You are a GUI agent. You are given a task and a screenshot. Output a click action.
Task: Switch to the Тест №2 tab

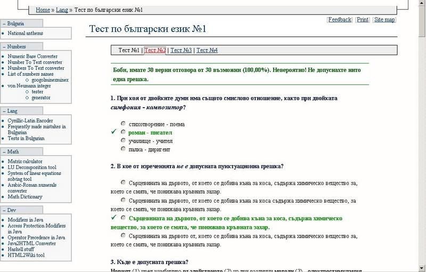pos(155,51)
